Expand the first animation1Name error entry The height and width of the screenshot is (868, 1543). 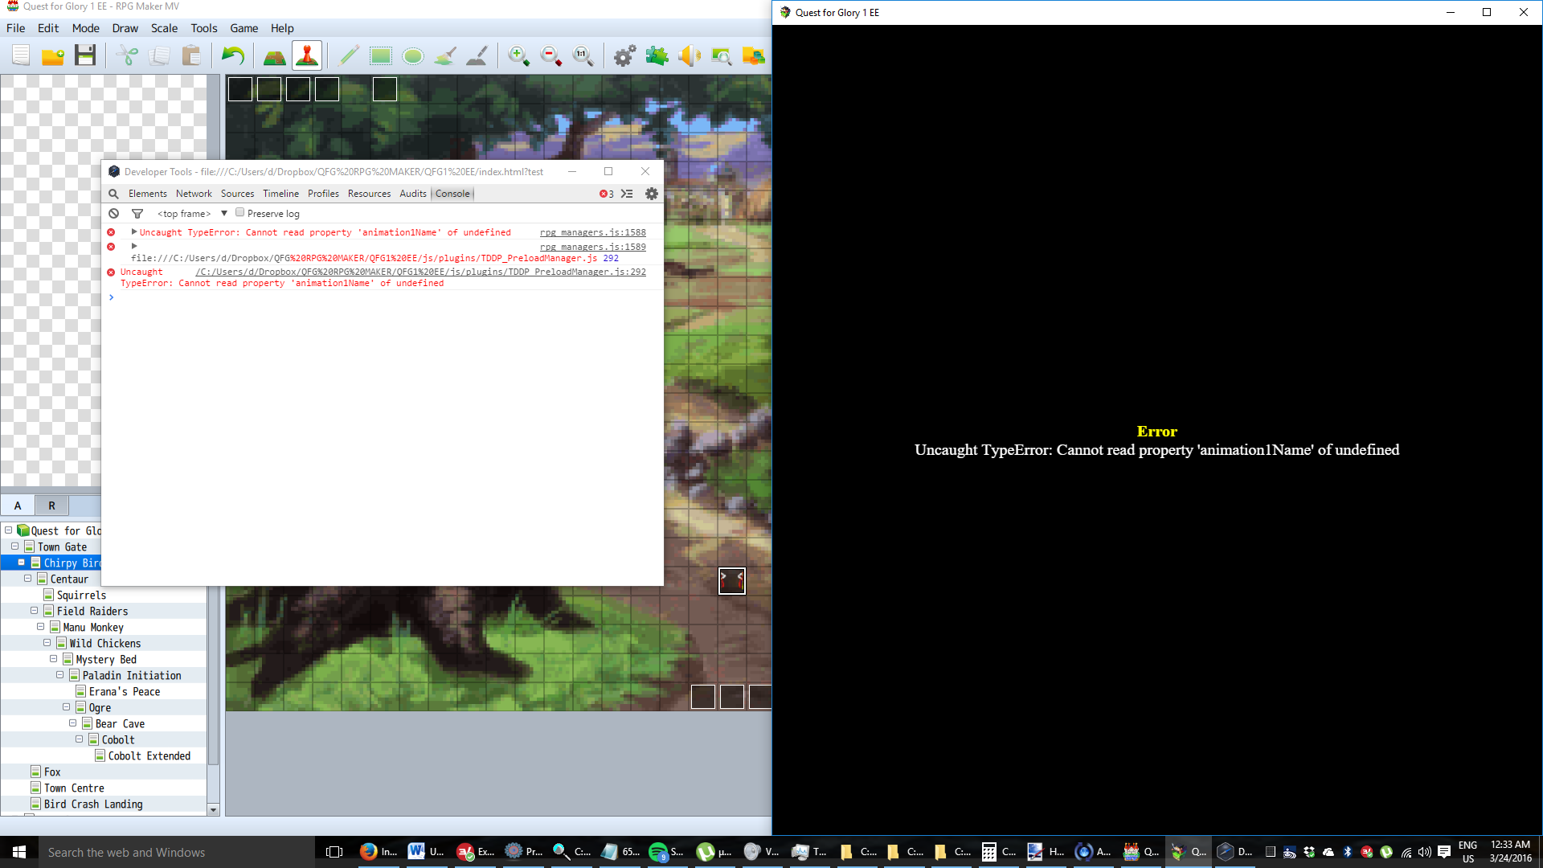point(133,232)
